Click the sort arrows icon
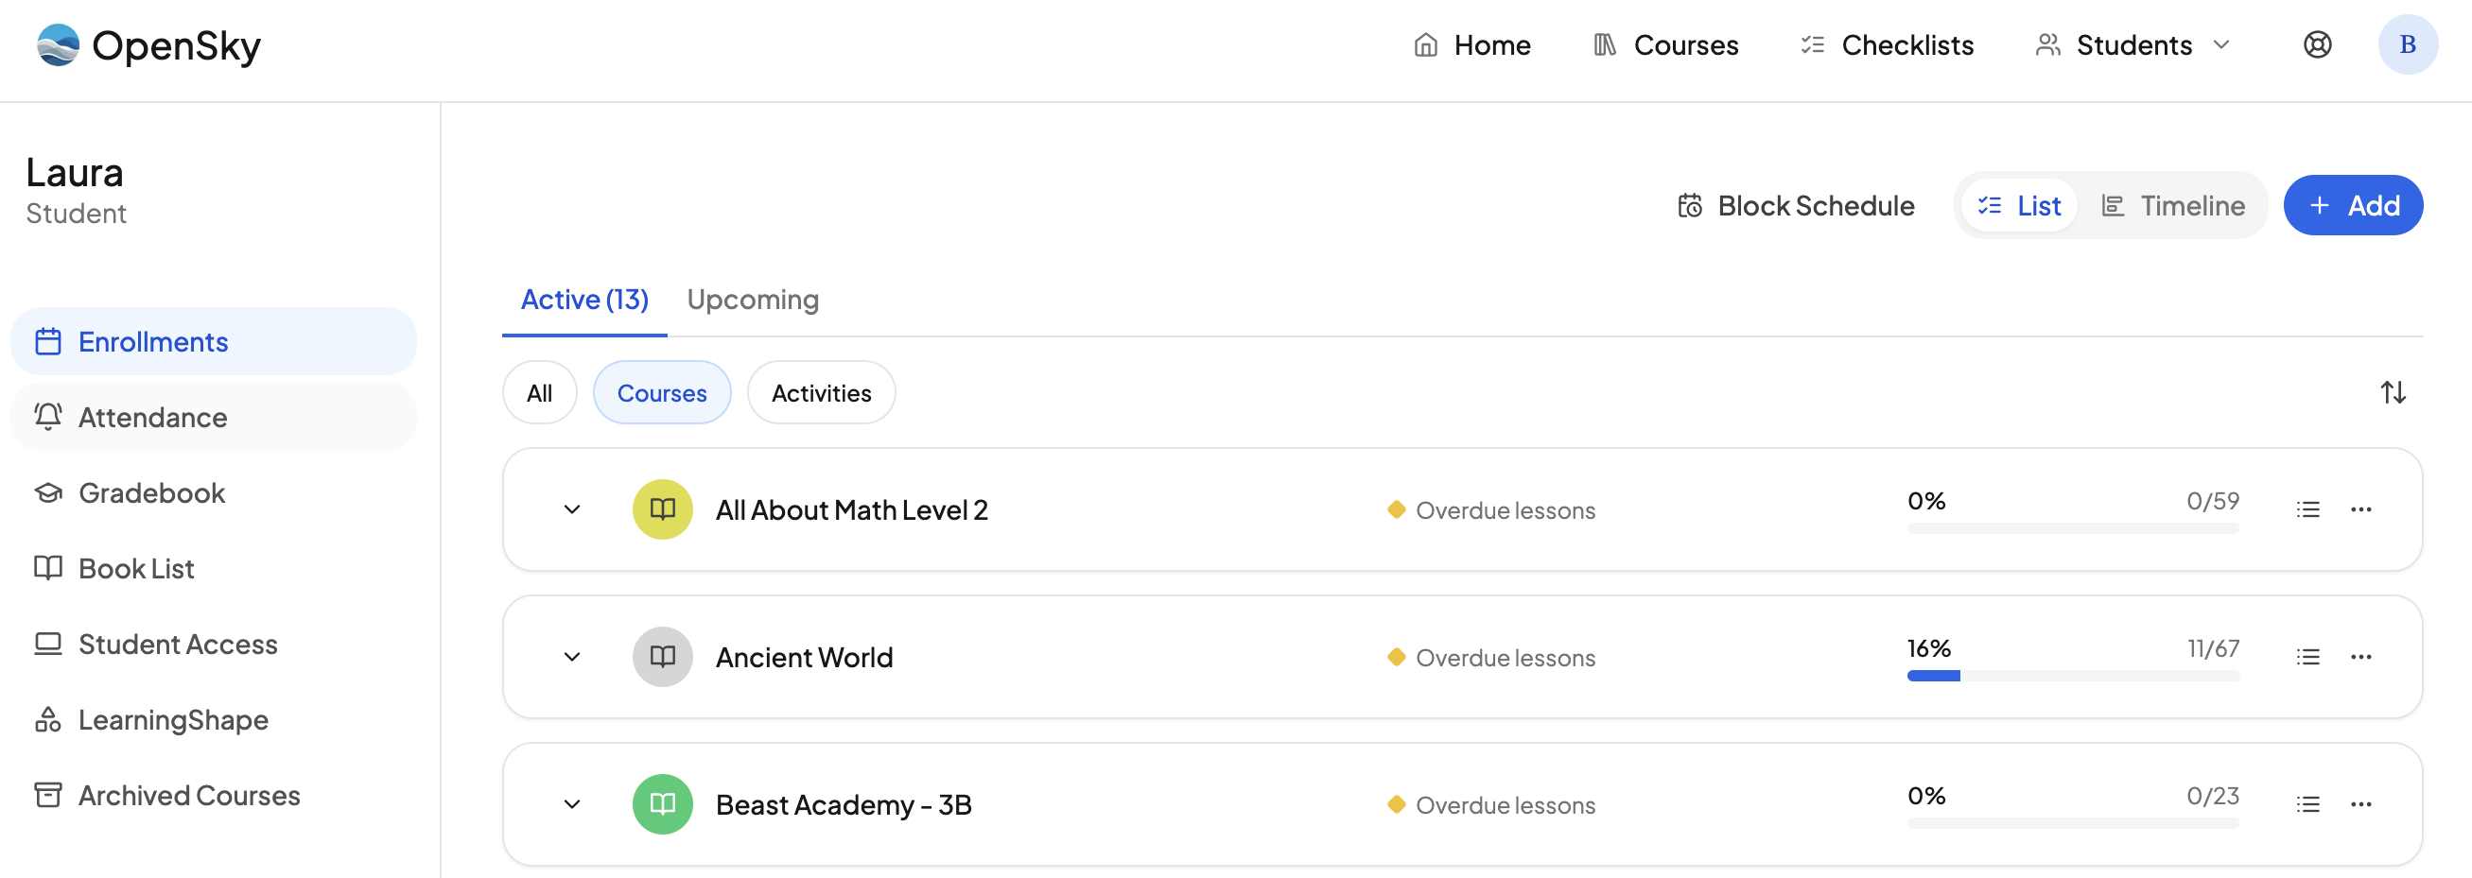Image resolution: width=2472 pixels, height=878 pixels. [x=2393, y=392]
